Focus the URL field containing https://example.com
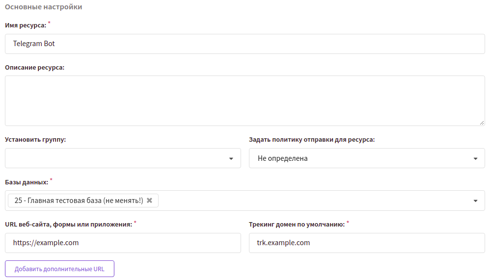Image resolution: width=490 pixels, height=279 pixels. click(x=123, y=243)
